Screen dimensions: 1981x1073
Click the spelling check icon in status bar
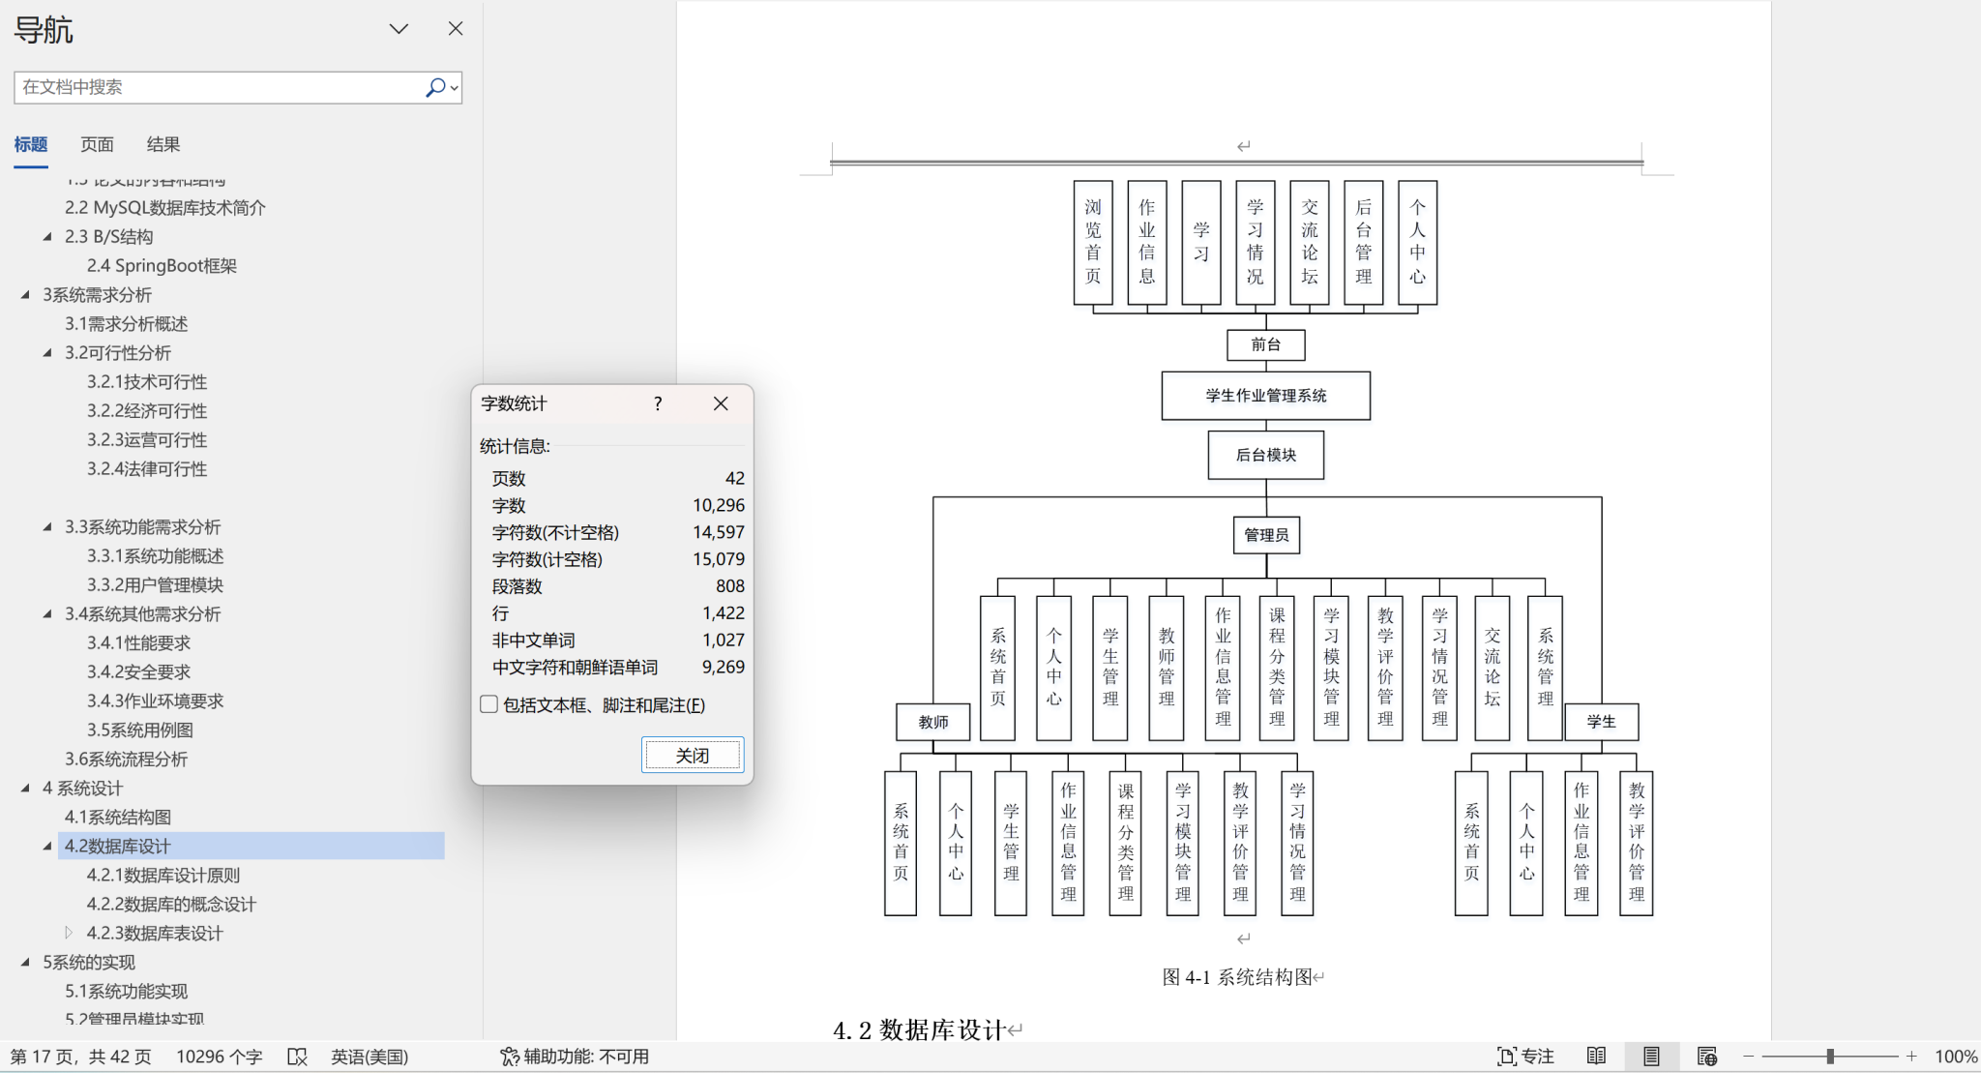[297, 1057]
